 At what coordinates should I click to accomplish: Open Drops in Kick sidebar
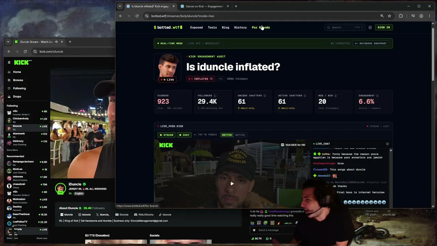(x=17, y=97)
